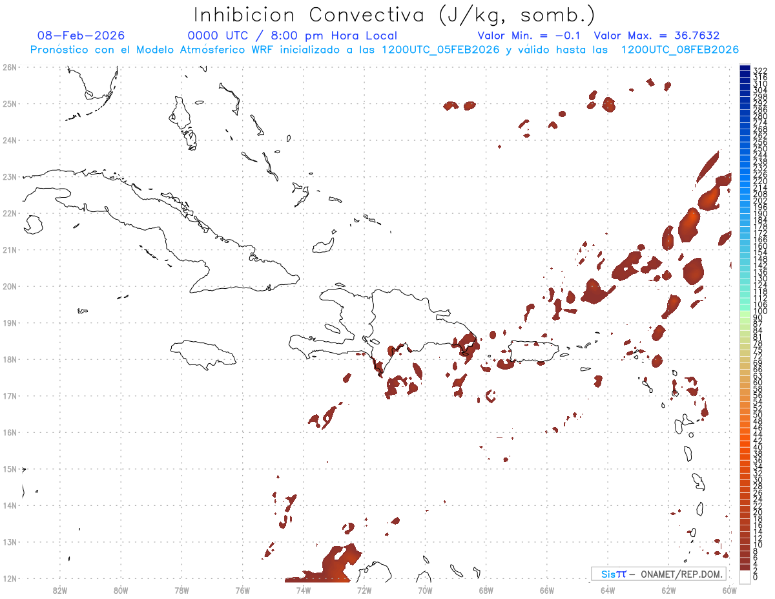Click the color bar label '40'
Screen dimensions: 775x599
pyautogui.click(x=758, y=447)
